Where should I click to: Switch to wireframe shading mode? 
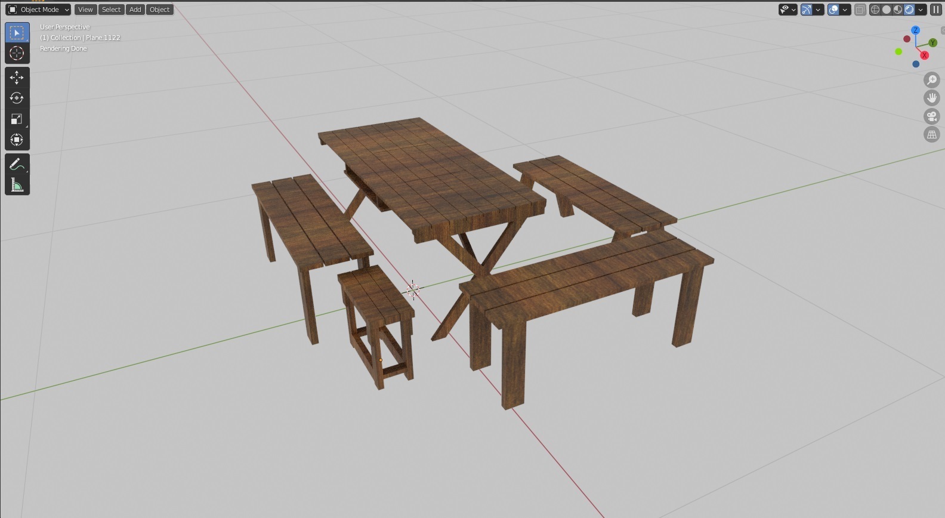click(875, 10)
